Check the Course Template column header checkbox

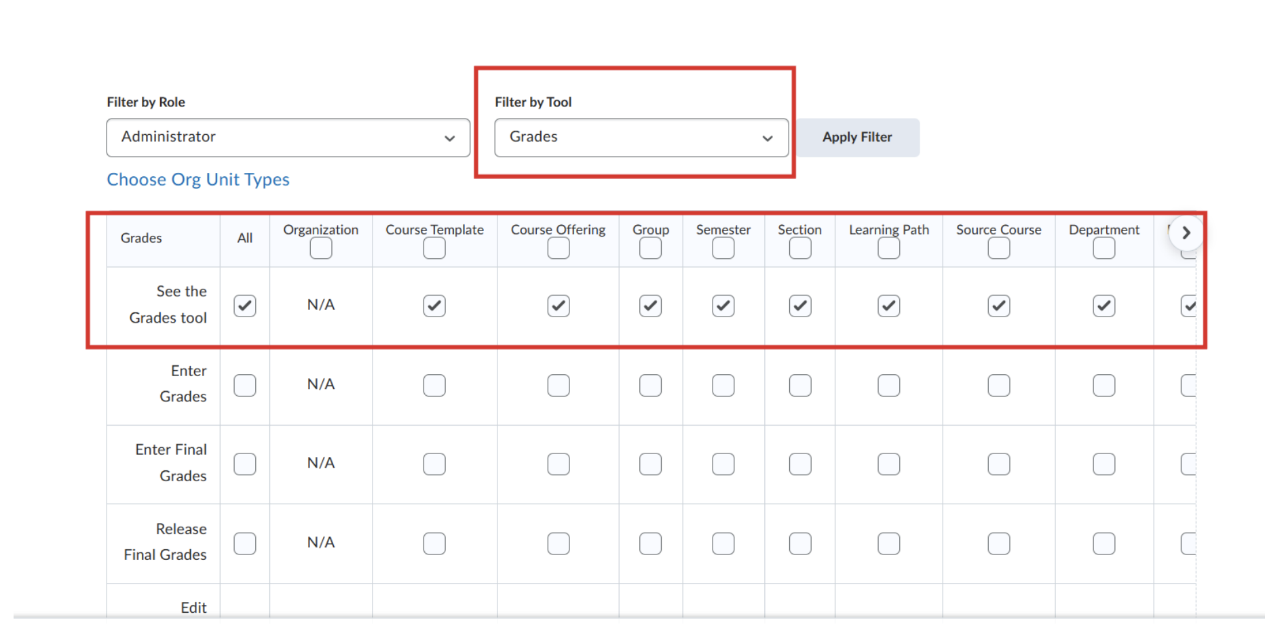(434, 249)
